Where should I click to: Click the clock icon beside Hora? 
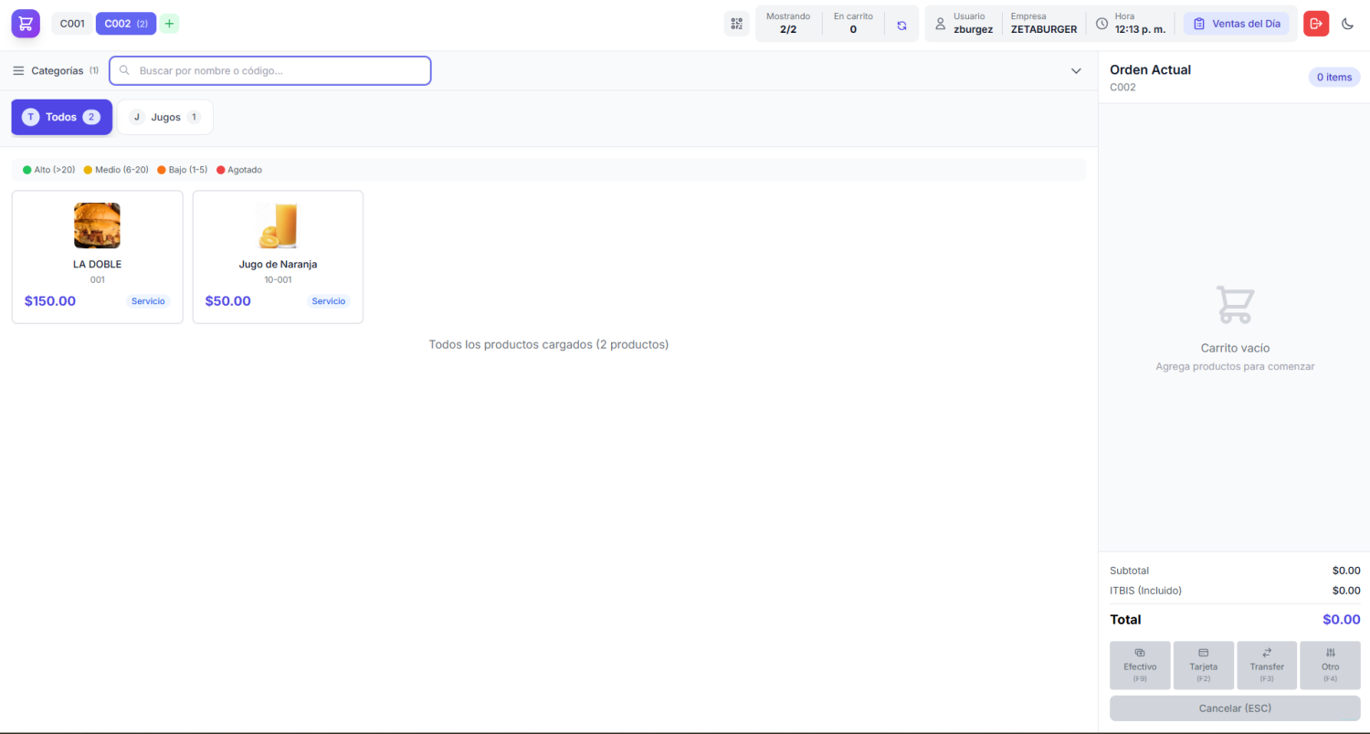pos(1101,24)
